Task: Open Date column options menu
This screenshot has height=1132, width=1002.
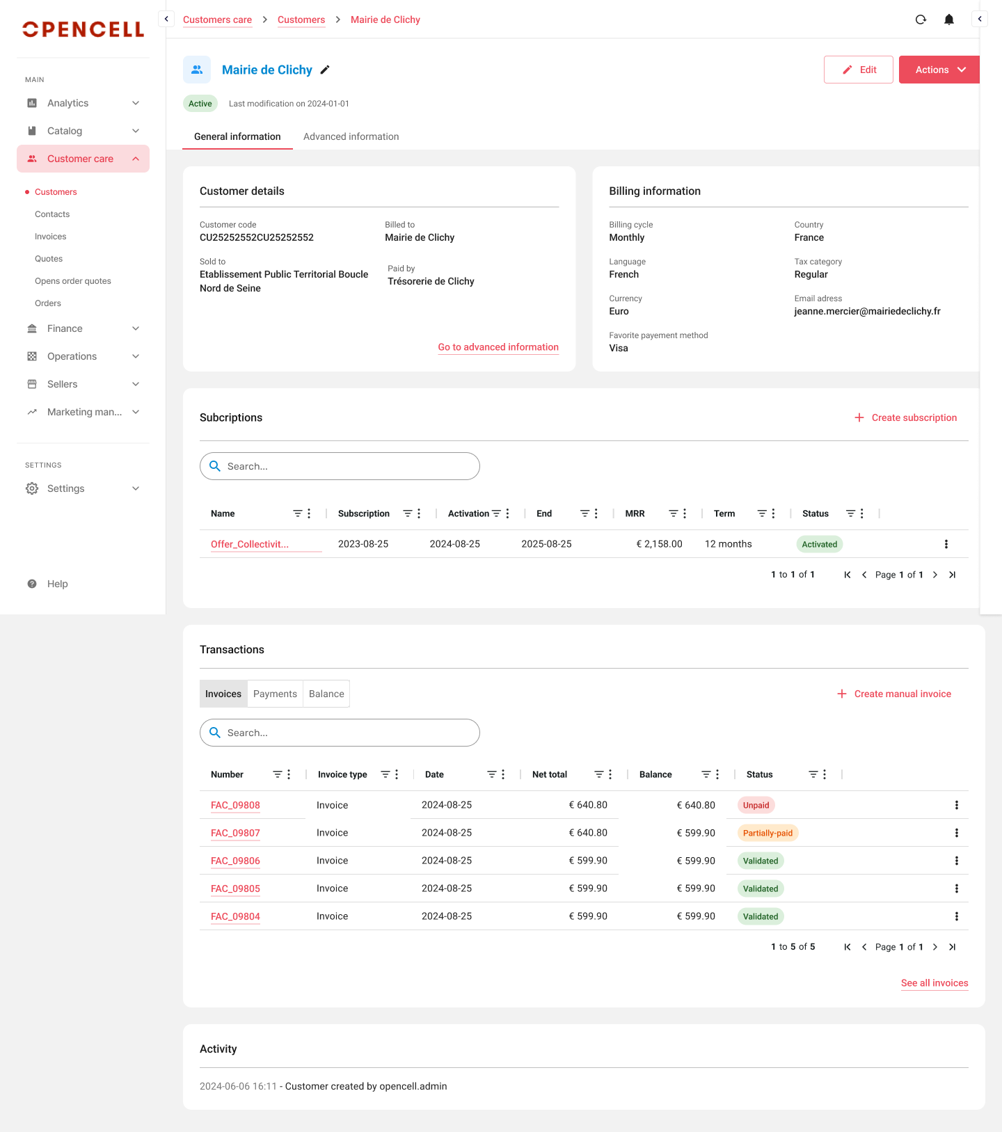Action: click(503, 774)
